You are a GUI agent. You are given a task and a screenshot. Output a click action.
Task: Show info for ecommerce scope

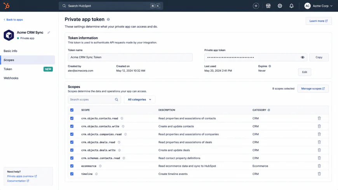(x=100, y=166)
